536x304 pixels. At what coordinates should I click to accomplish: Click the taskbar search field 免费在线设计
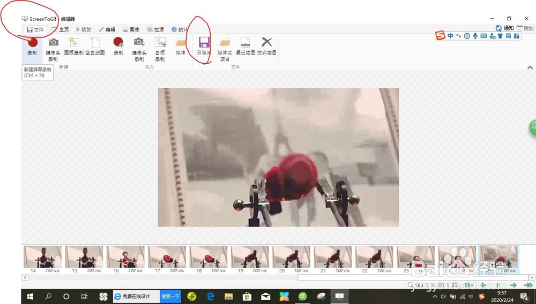coord(136,297)
